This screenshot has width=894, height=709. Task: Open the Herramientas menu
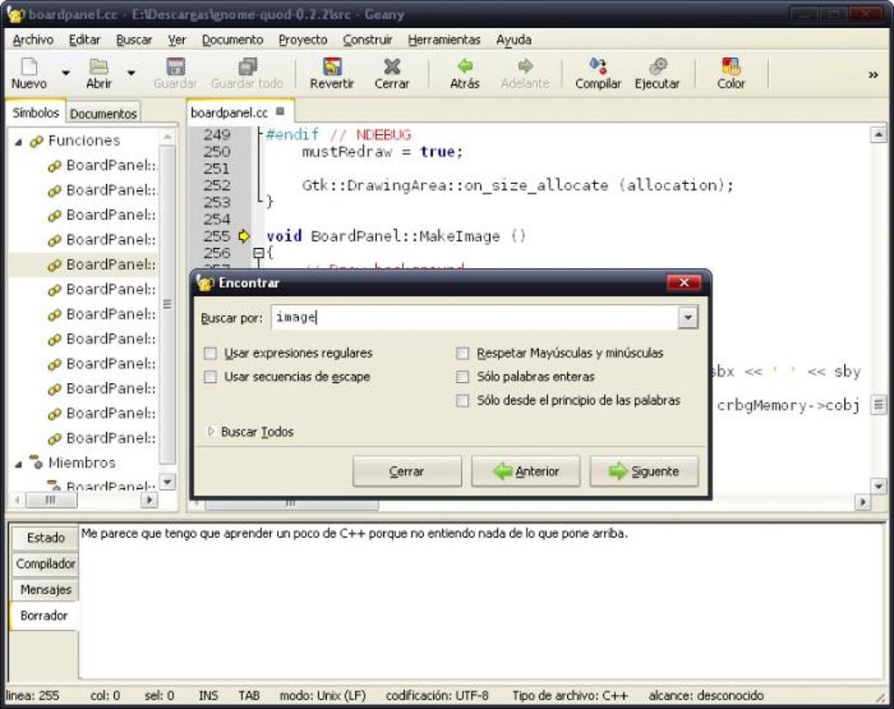click(x=444, y=40)
